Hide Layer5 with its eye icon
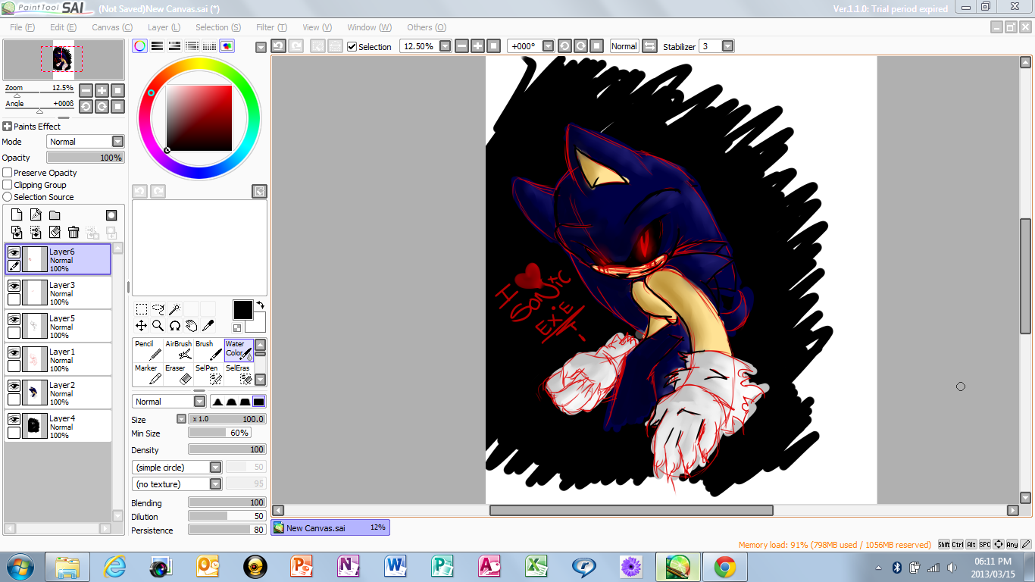1035x582 pixels. click(14, 319)
